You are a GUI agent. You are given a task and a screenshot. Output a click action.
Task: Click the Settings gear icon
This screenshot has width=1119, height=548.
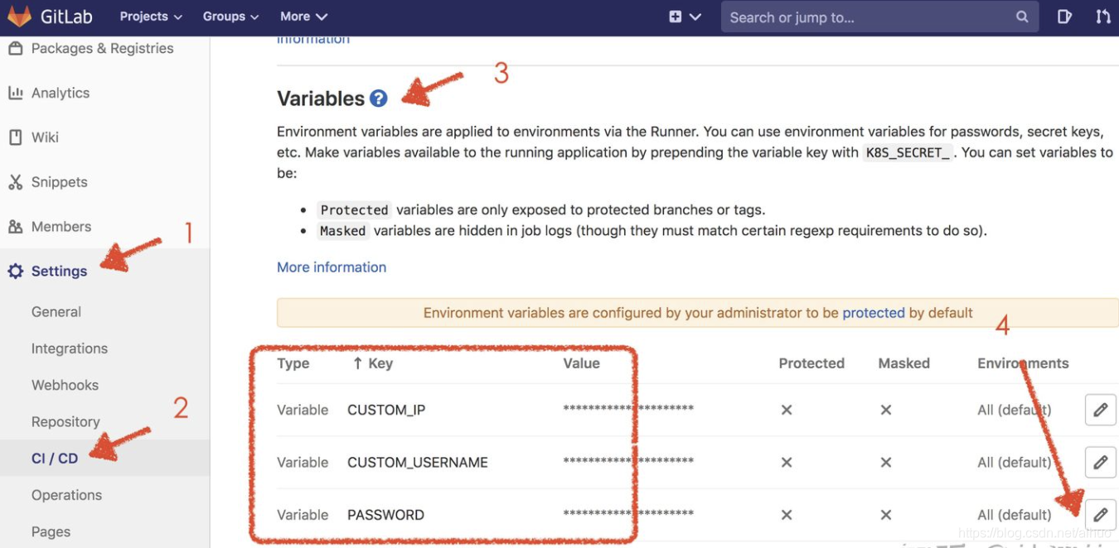pyautogui.click(x=15, y=271)
